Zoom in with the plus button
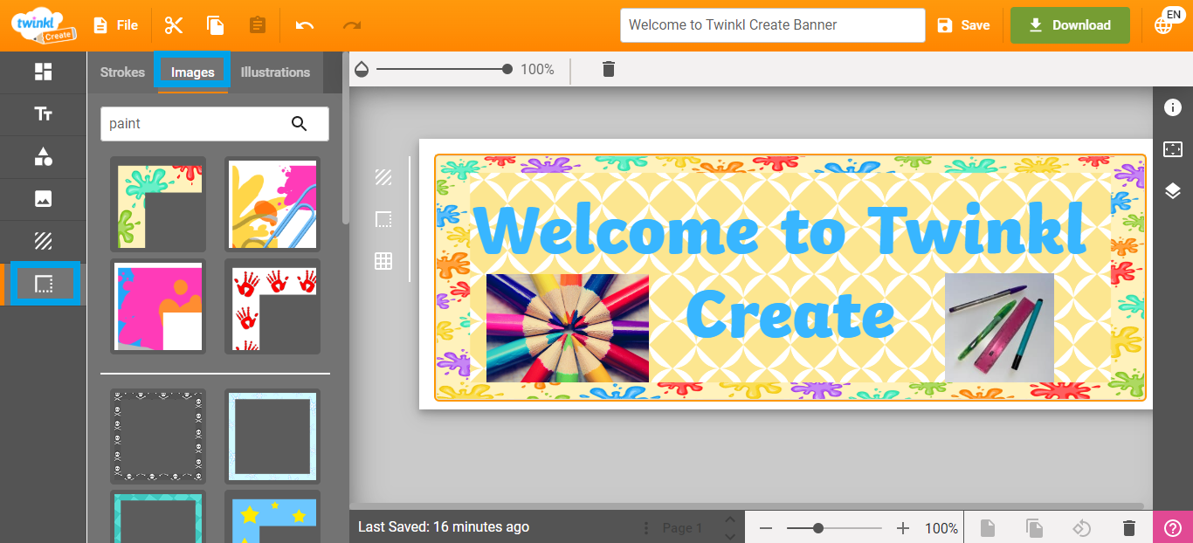The width and height of the screenshot is (1193, 543). 903,528
